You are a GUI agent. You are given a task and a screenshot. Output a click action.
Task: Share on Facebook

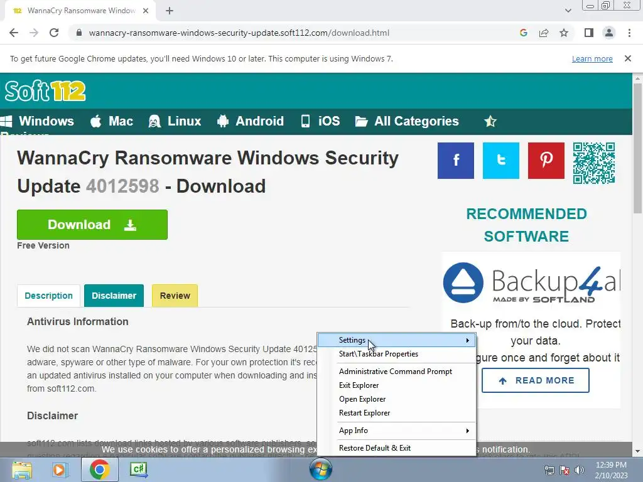point(456,161)
